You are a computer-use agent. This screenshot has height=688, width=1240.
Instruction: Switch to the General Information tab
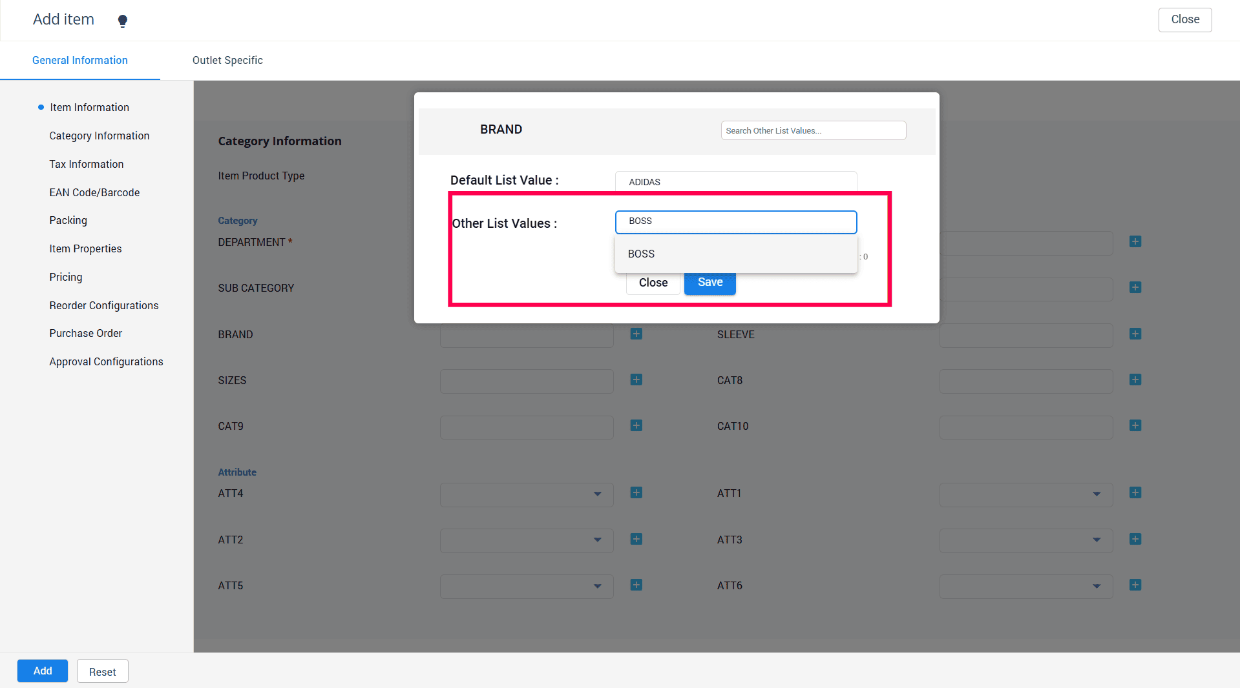coord(80,60)
